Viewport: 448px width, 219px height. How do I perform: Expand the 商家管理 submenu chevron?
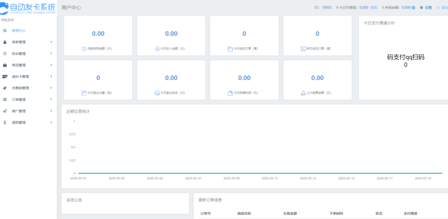[51, 42]
